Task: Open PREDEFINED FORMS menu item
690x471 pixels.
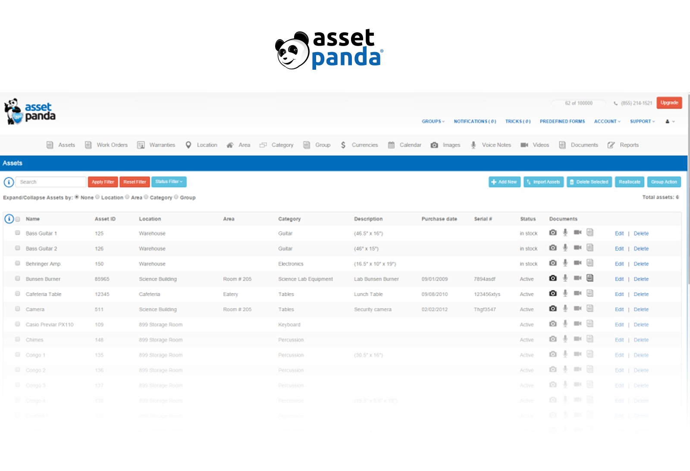Action: point(562,121)
